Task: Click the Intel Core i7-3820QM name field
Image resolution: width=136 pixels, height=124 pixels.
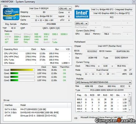Action: pos(39,8)
